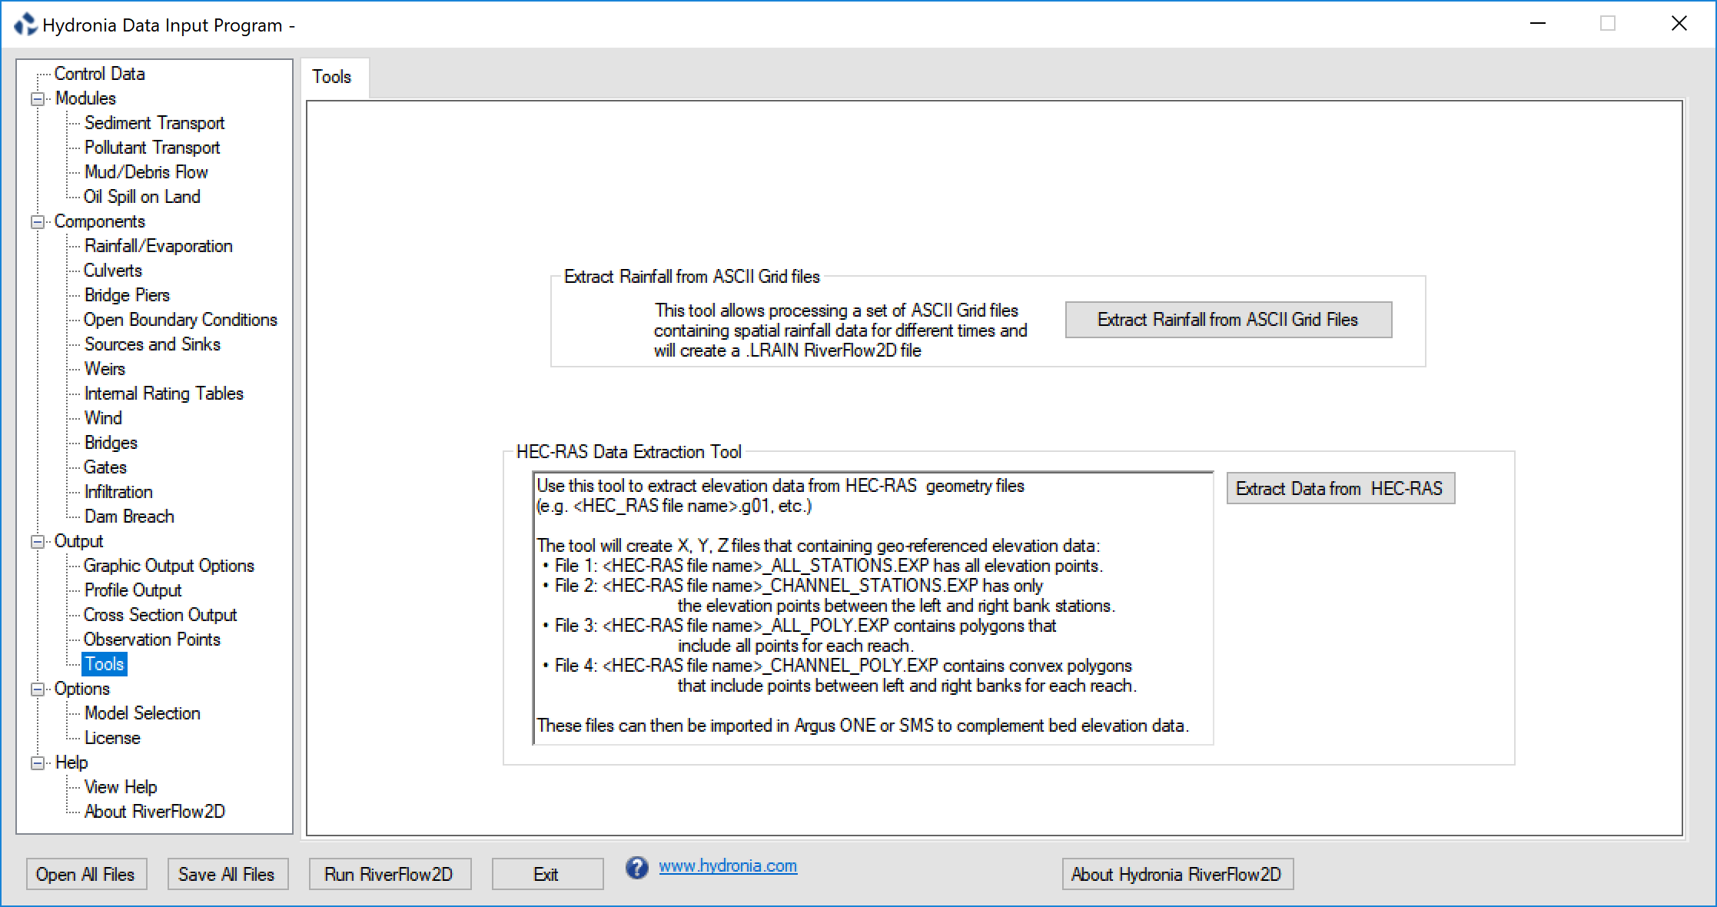Click the Hydronia app logo in title bar
Viewport: 1717px width, 907px height.
25,25
